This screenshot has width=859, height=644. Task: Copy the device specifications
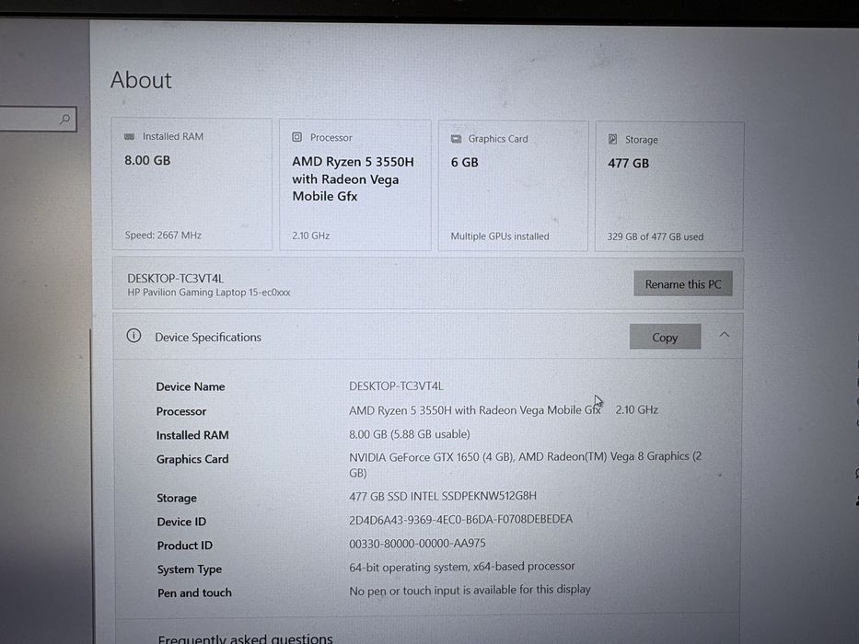pyautogui.click(x=665, y=337)
